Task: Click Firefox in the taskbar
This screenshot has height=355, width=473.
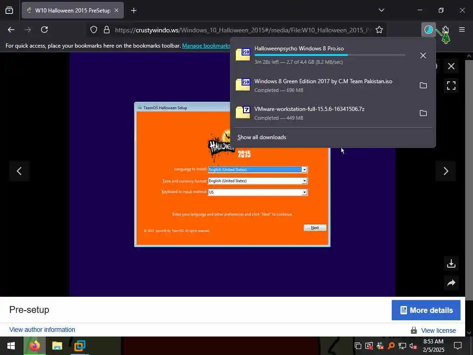Action: coord(35,346)
